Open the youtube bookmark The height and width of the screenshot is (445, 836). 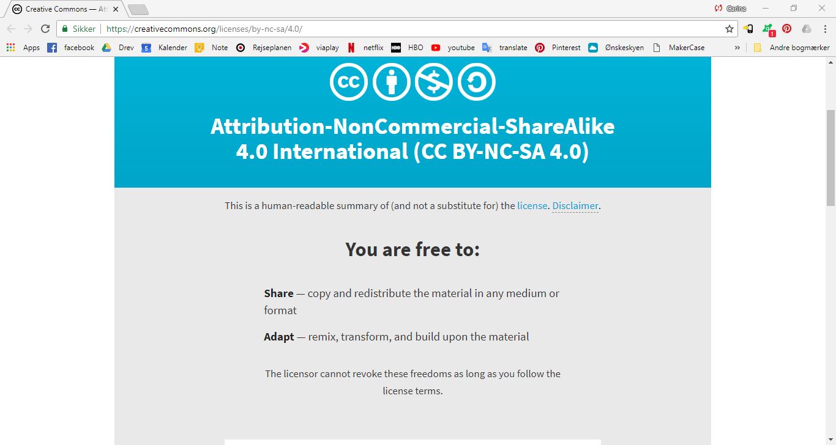tap(453, 48)
